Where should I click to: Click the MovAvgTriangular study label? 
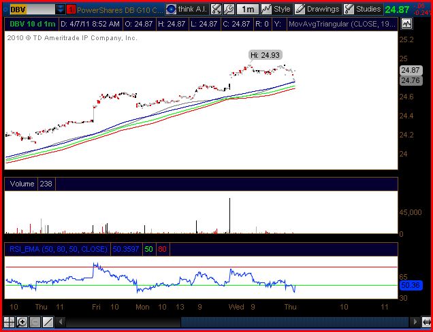click(x=342, y=24)
